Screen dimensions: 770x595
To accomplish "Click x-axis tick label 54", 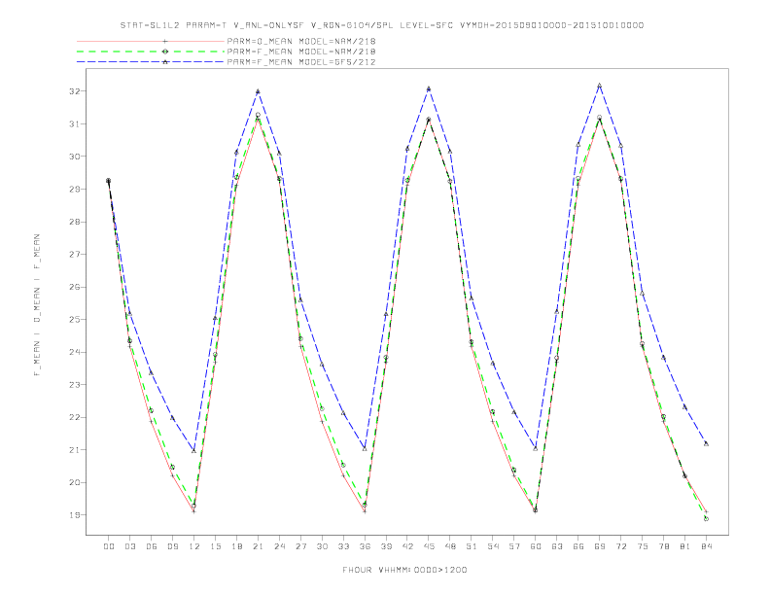I will [x=493, y=546].
